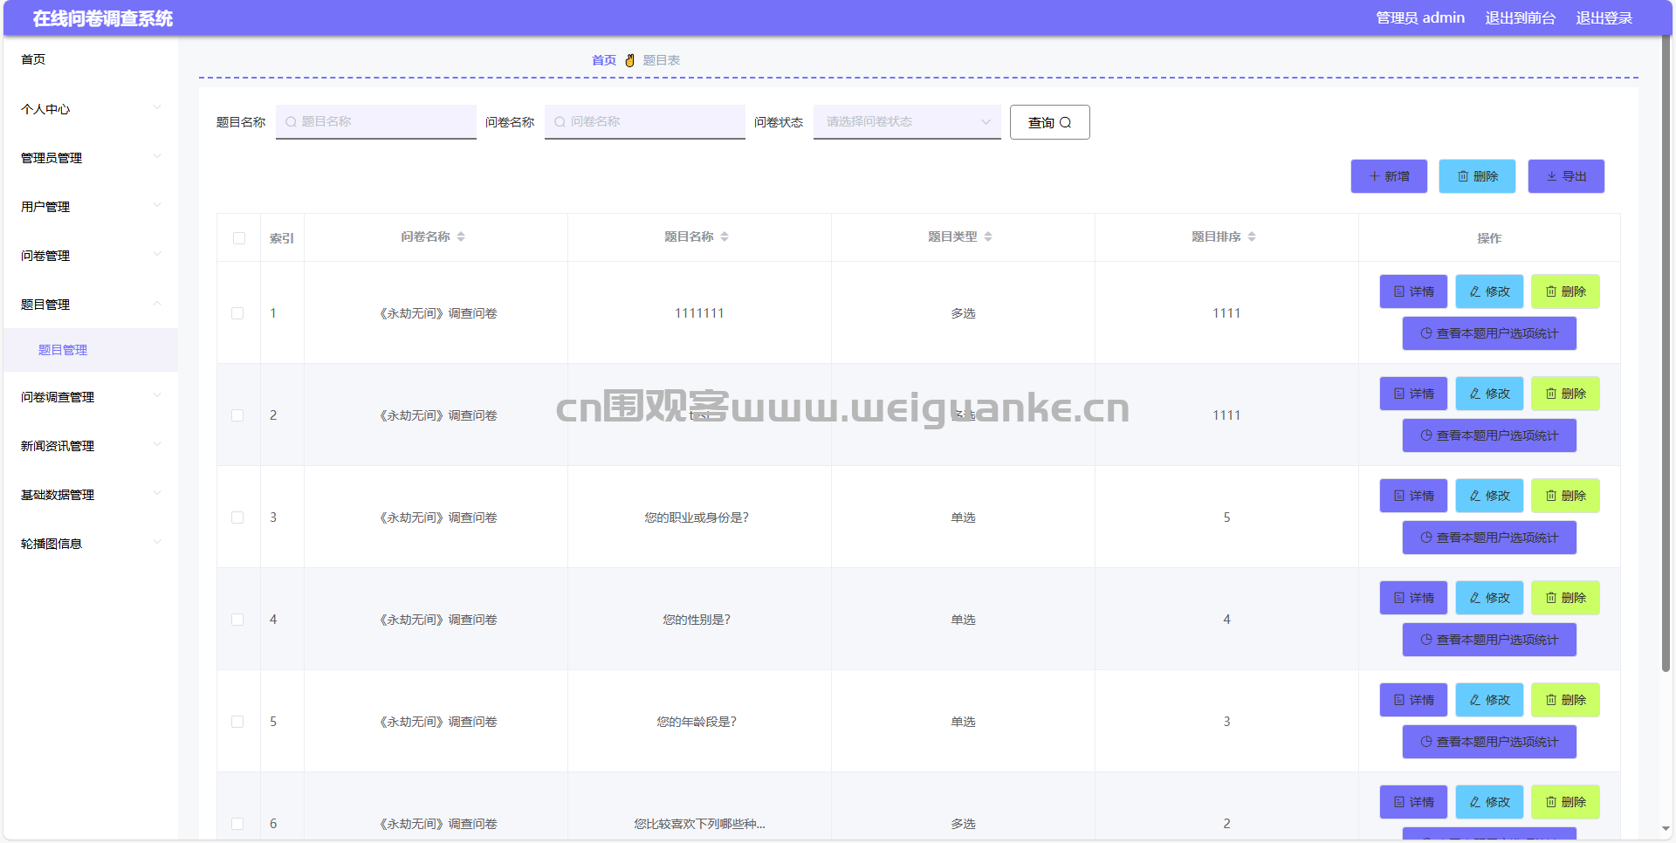Screen dimensions: 1676x843
Task: Click the sort arrows beside 题目排序 header
Action: click(x=1252, y=237)
